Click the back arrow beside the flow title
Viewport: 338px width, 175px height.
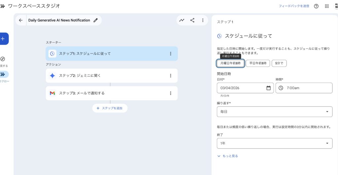[x=21, y=20]
